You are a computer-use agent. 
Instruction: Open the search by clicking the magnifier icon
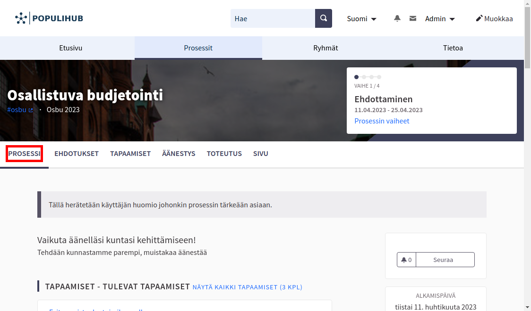point(323,18)
